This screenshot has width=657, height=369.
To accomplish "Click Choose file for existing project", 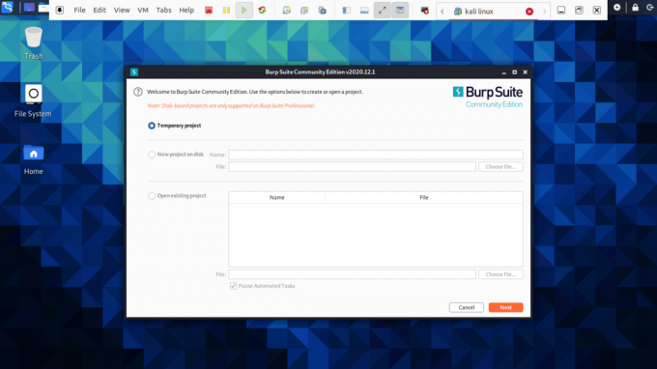I will (x=500, y=274).
